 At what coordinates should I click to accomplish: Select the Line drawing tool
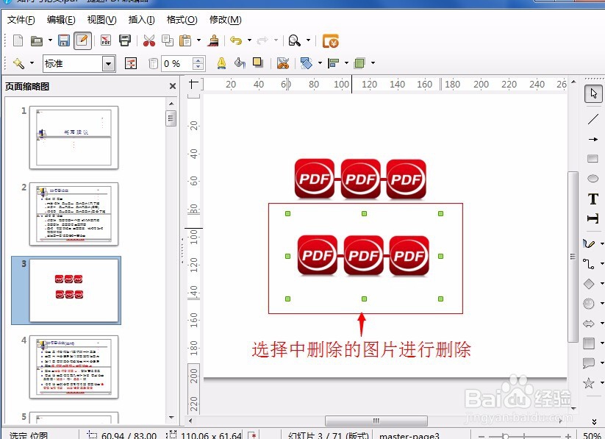[593, 119]
